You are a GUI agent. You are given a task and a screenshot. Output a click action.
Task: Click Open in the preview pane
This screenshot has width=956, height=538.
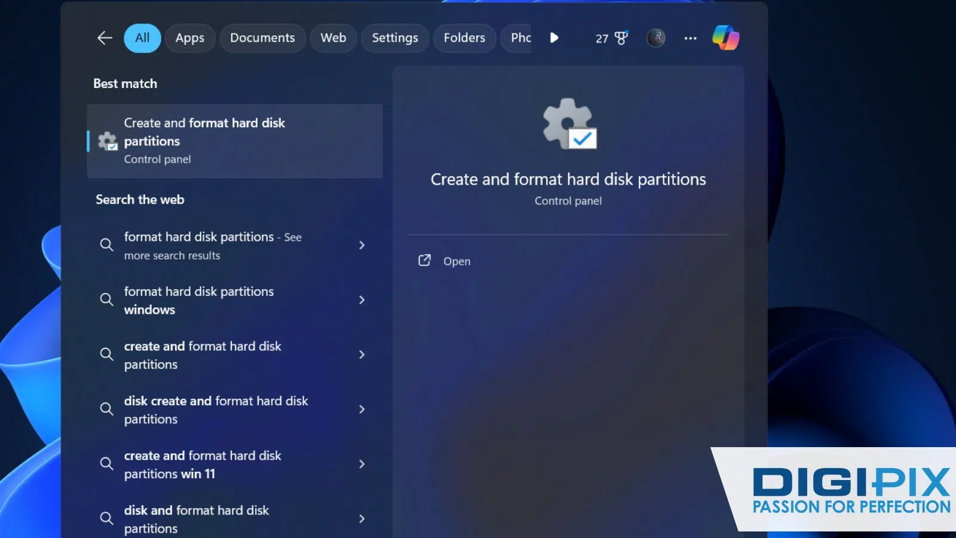click(456, 261)
